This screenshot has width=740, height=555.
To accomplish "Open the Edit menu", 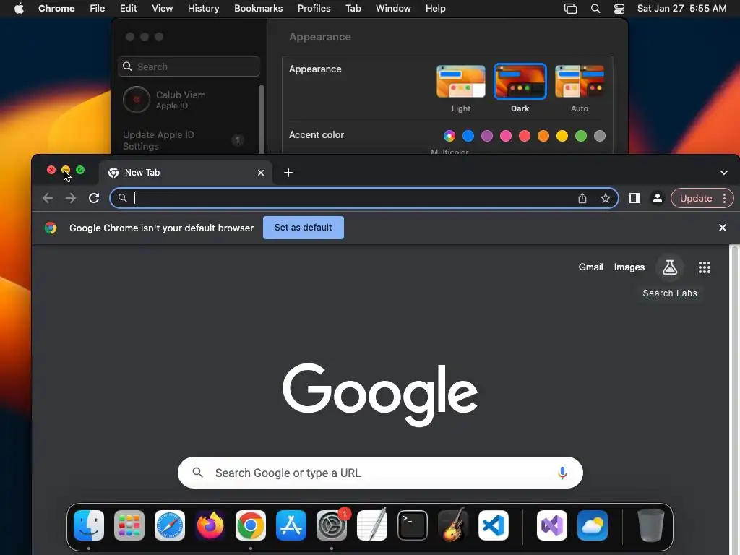I will click(x=129, y=9).
